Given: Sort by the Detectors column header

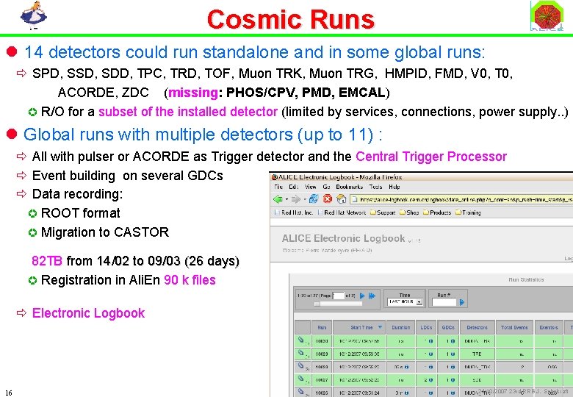Looking at the screenshot, I should (x=478, y=328).
